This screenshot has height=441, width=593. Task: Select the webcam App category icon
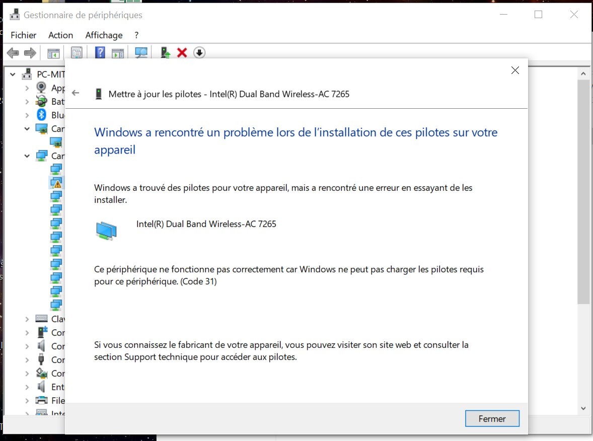tap(41, 88)
